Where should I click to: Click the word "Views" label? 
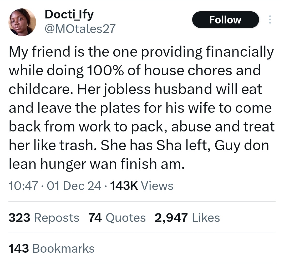tap(157, 186)
